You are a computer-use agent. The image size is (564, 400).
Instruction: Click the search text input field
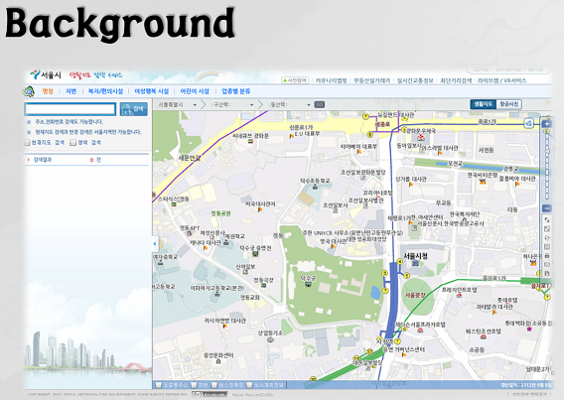click(70, 109)
